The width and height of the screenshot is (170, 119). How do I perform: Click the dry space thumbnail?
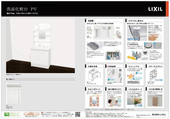pyautogui.click(x=118, y=36)
